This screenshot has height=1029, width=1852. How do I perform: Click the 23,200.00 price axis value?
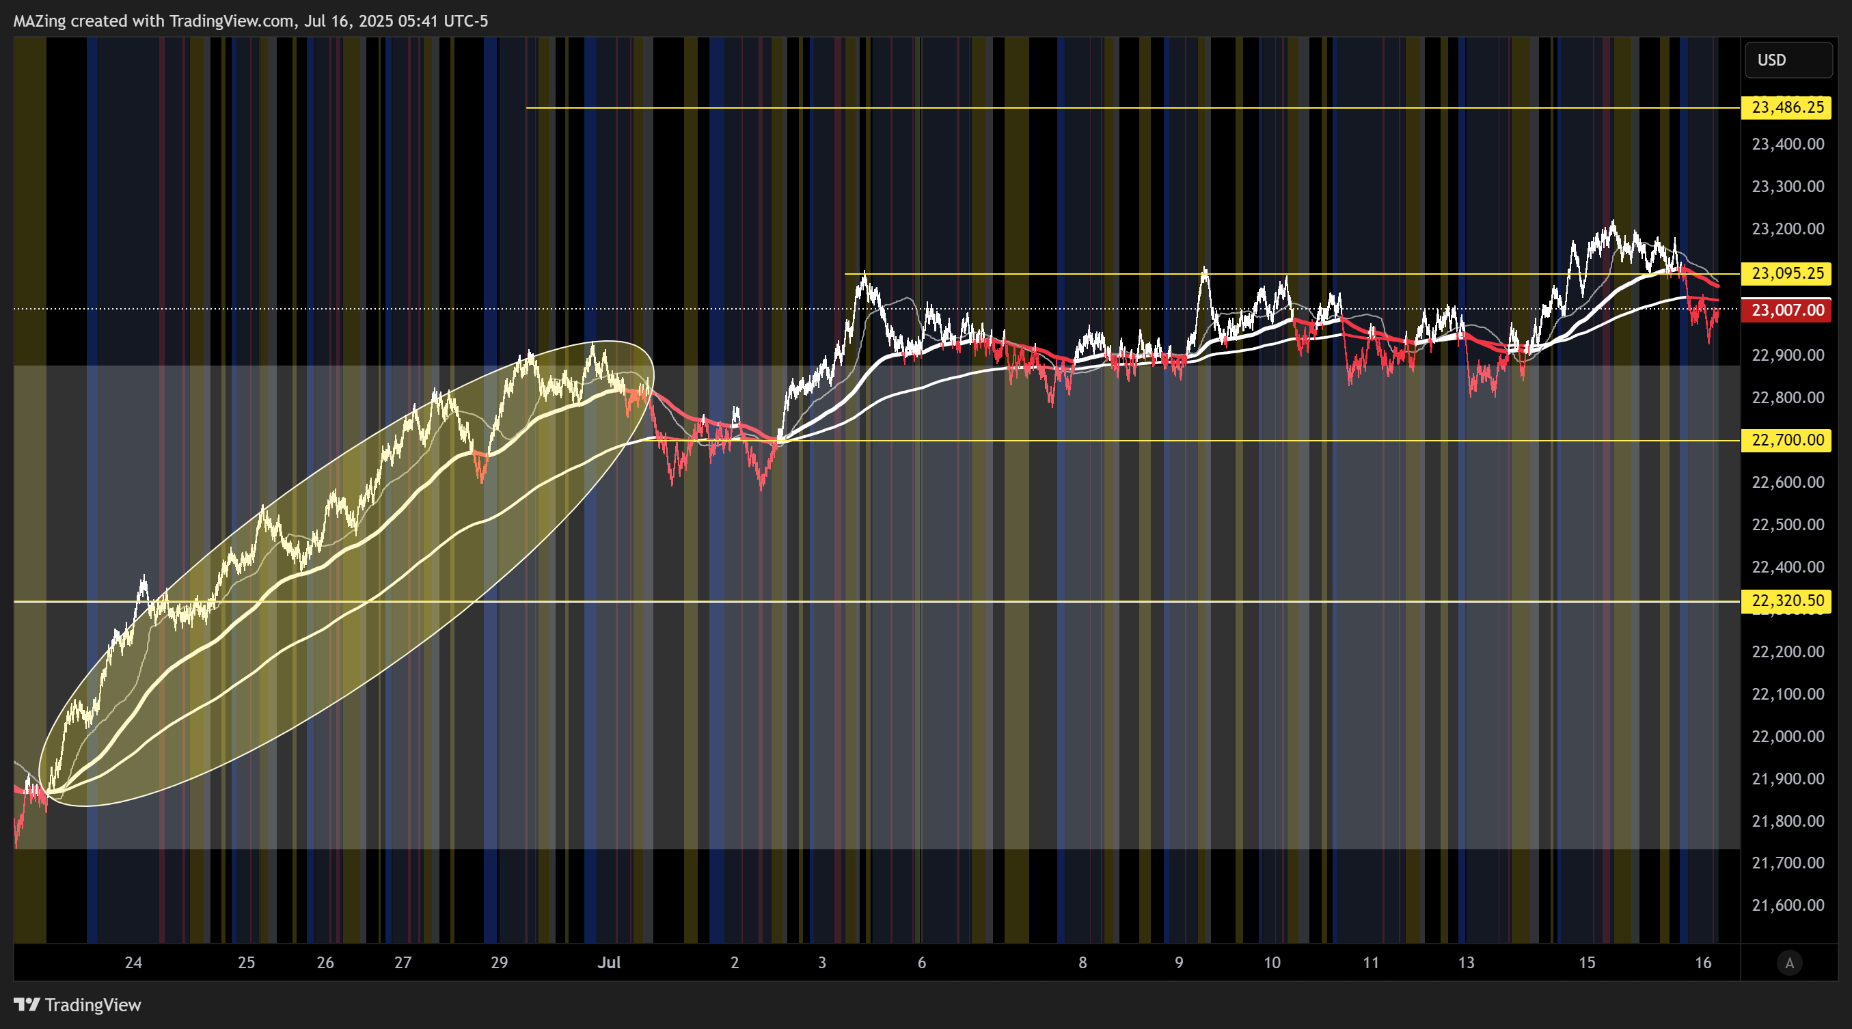point(1788,228)
